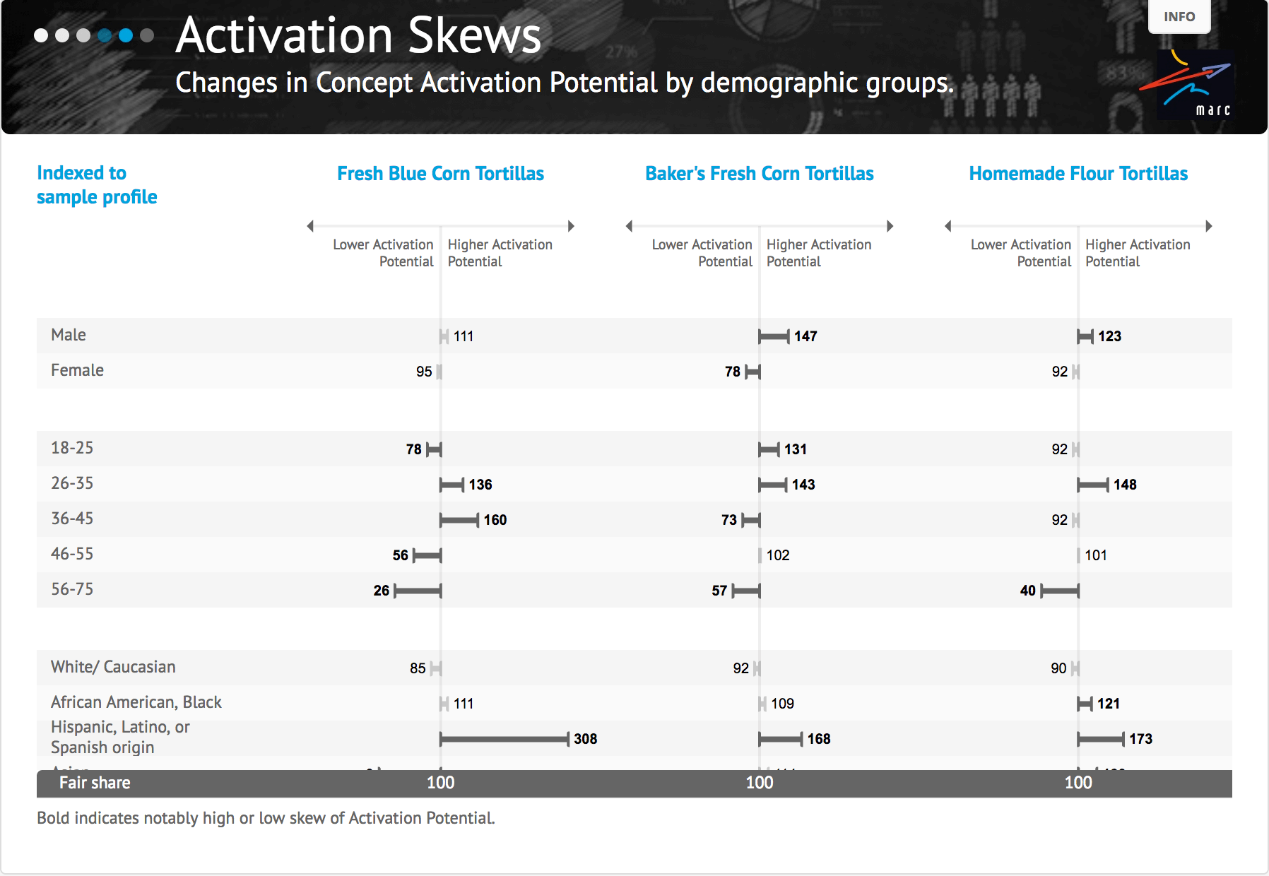Click right arrow under Baker's Fresh Corn Tortillas
1269x876 pixels.
[x=890, y=226]
